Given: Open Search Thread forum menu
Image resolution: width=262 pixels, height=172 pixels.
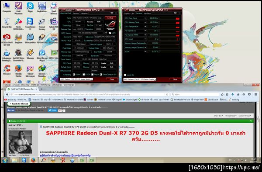Looking at the screenshot, I should [245, 116].
